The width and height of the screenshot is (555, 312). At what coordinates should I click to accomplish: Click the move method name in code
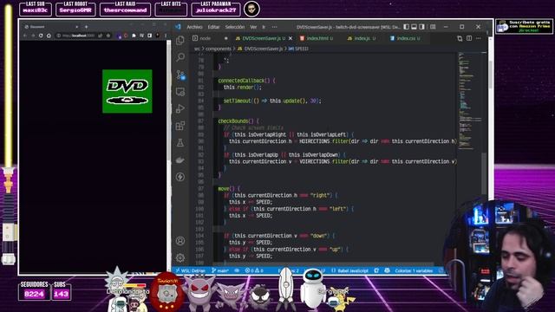(x=224, y=189)
